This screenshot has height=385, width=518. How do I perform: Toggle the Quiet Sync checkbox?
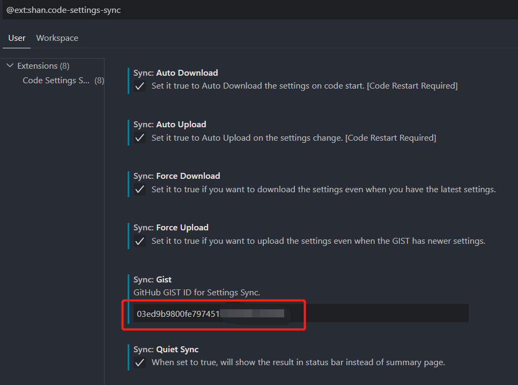coord(140,362)
